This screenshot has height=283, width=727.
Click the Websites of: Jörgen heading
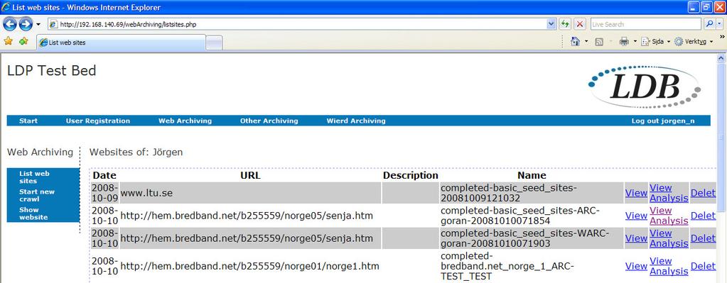(x=136, y=152)
